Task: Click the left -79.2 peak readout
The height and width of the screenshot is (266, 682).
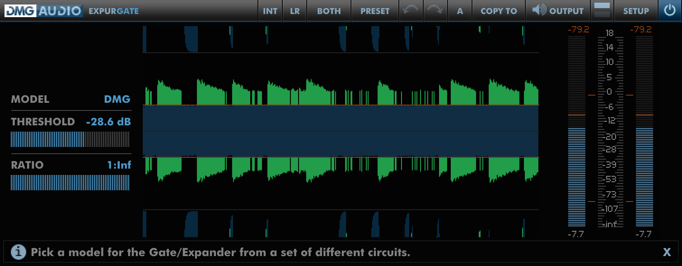Action: point(579,30)
